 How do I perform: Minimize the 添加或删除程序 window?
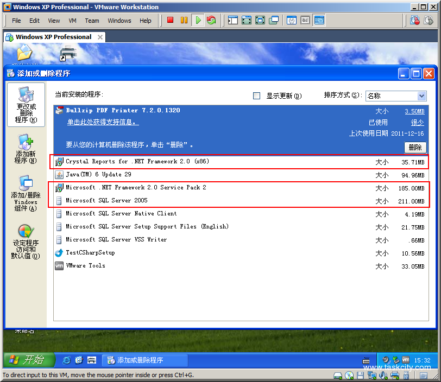point(404,74)
